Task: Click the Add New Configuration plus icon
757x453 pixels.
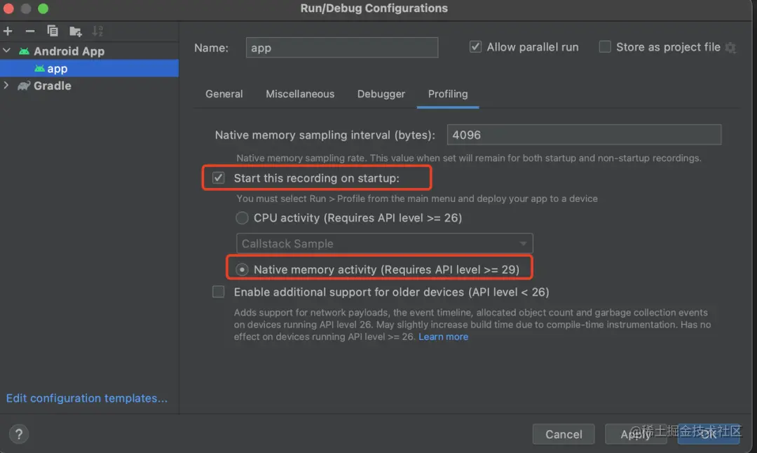Action: pos(8,31)
